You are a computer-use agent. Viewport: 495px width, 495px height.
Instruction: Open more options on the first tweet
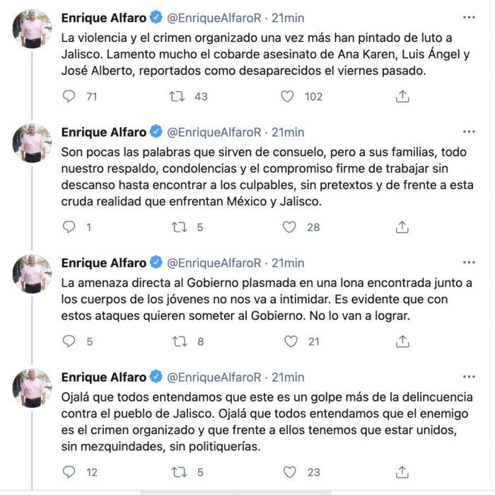(468, 16)
